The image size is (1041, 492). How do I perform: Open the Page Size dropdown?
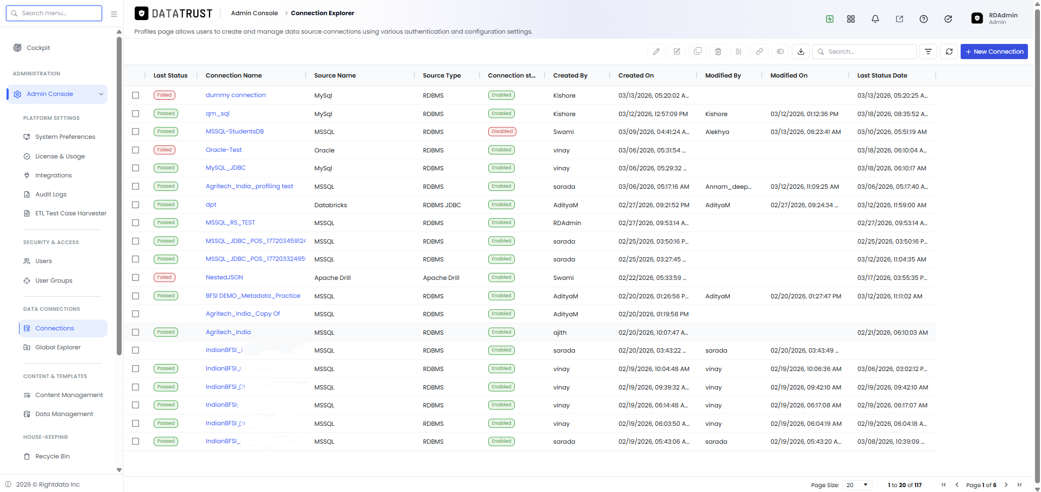(857, 485)
